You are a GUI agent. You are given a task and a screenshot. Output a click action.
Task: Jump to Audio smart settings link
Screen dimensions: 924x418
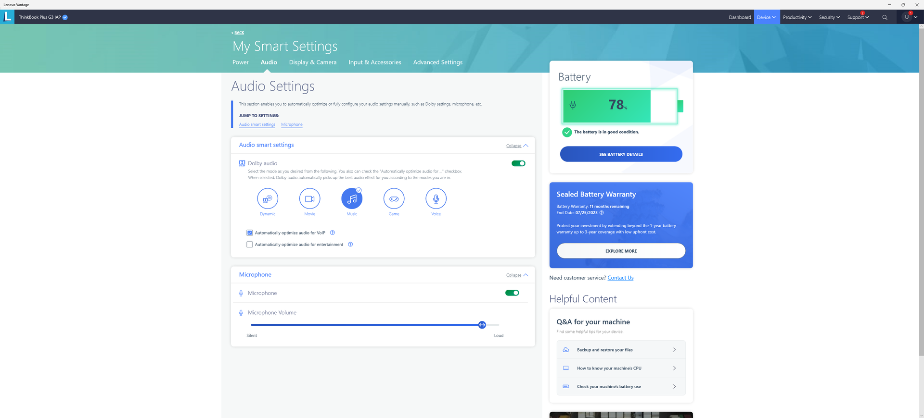pos(257,124)
